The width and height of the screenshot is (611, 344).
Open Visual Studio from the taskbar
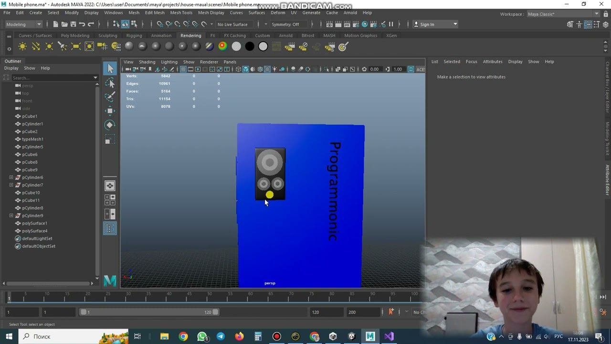[389, 336]
